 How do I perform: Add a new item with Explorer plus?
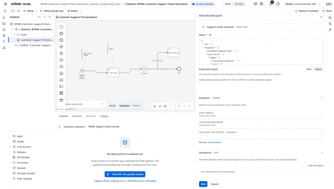[x=44, y=17]
